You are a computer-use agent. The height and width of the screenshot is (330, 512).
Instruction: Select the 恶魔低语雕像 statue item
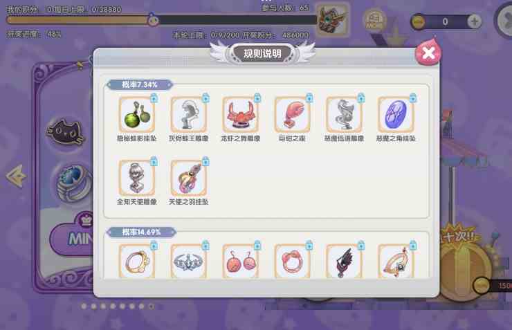pos(344,115)
